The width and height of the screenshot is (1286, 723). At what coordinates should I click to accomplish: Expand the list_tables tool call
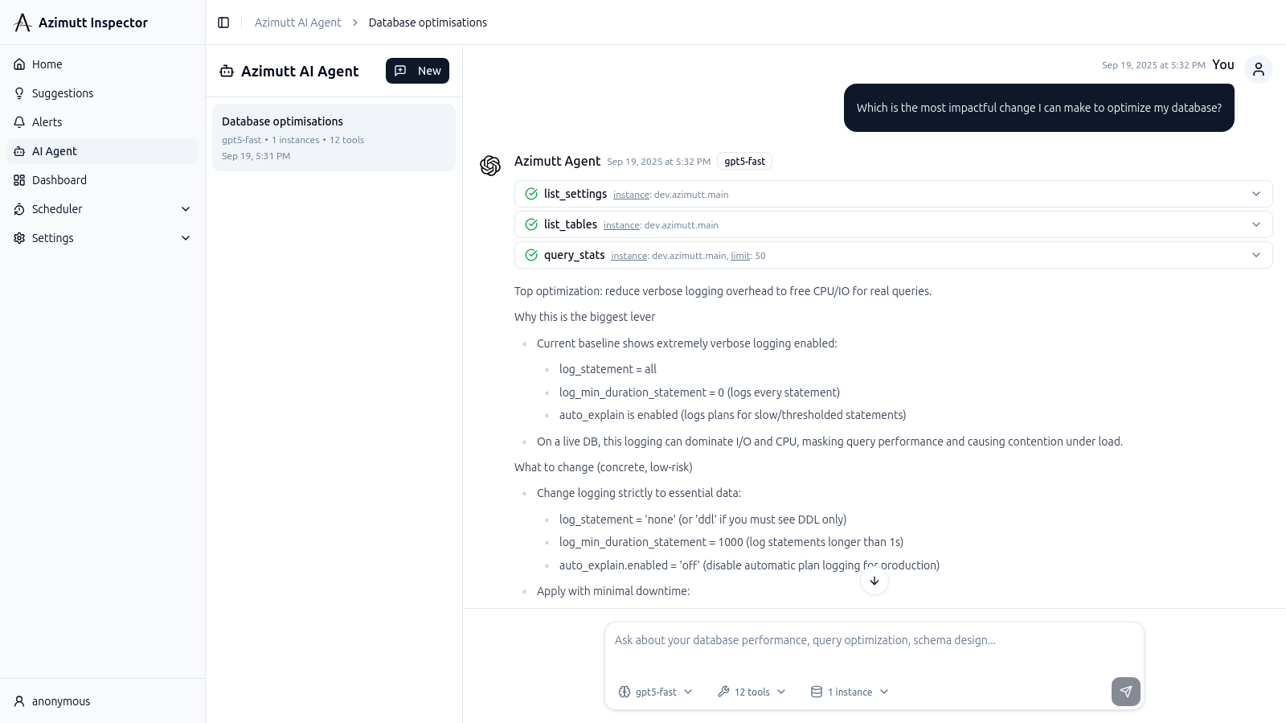(x=1255, y=224)
